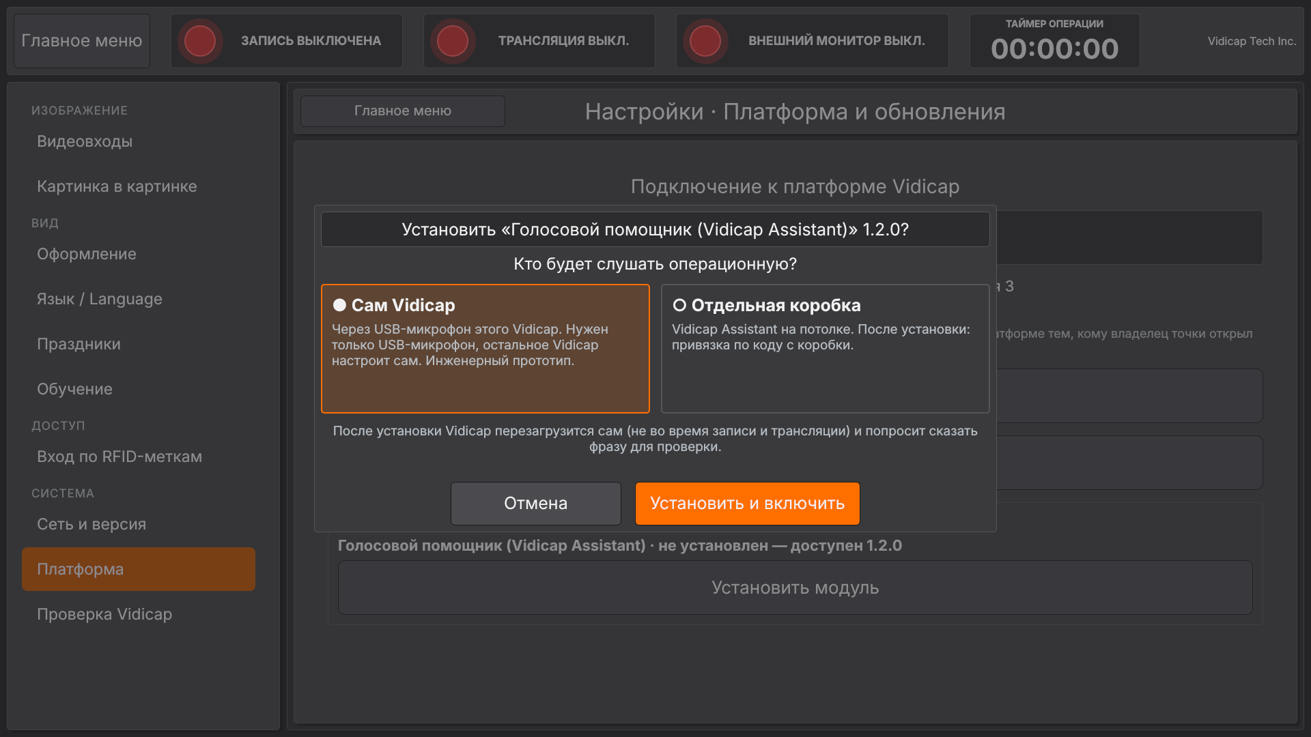This screenshot has width=1311, height=737.
Task: Click the external monitor red circle icon
Action: [705, 41]
